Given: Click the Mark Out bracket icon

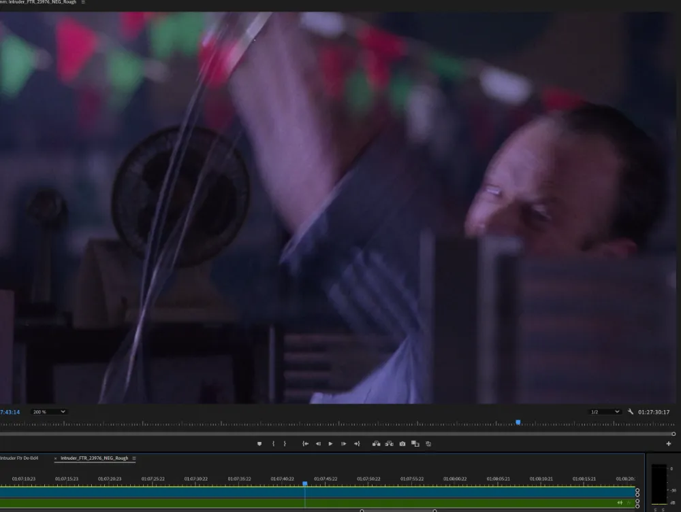Looking at the screenshot, I should click(285, 444).
